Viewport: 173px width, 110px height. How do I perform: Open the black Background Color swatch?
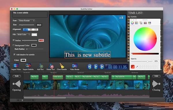(34, 45)
